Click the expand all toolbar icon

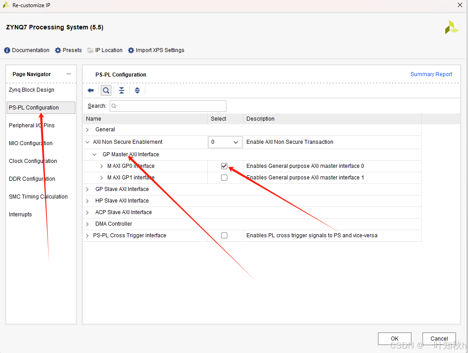(x=137, y=90)
